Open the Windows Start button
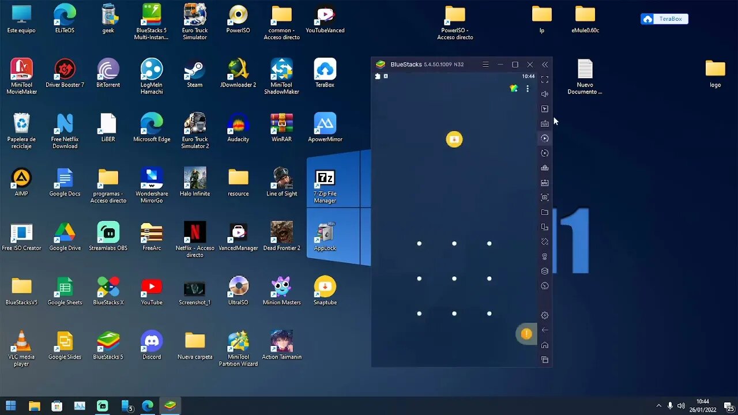 pyautogui.click(x=10, y=406)
